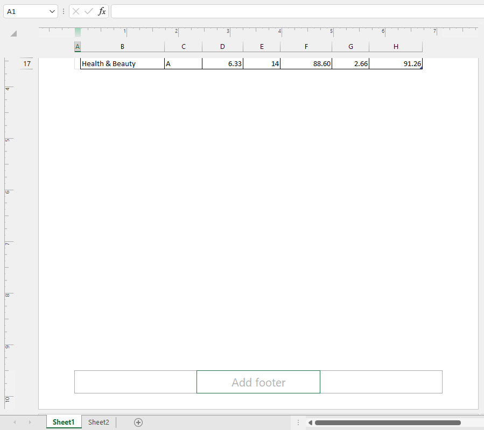Screen dimensions: 484x430
Task: Click the margin toggle triangle above the rulers
Action: [x=13, y=33]
